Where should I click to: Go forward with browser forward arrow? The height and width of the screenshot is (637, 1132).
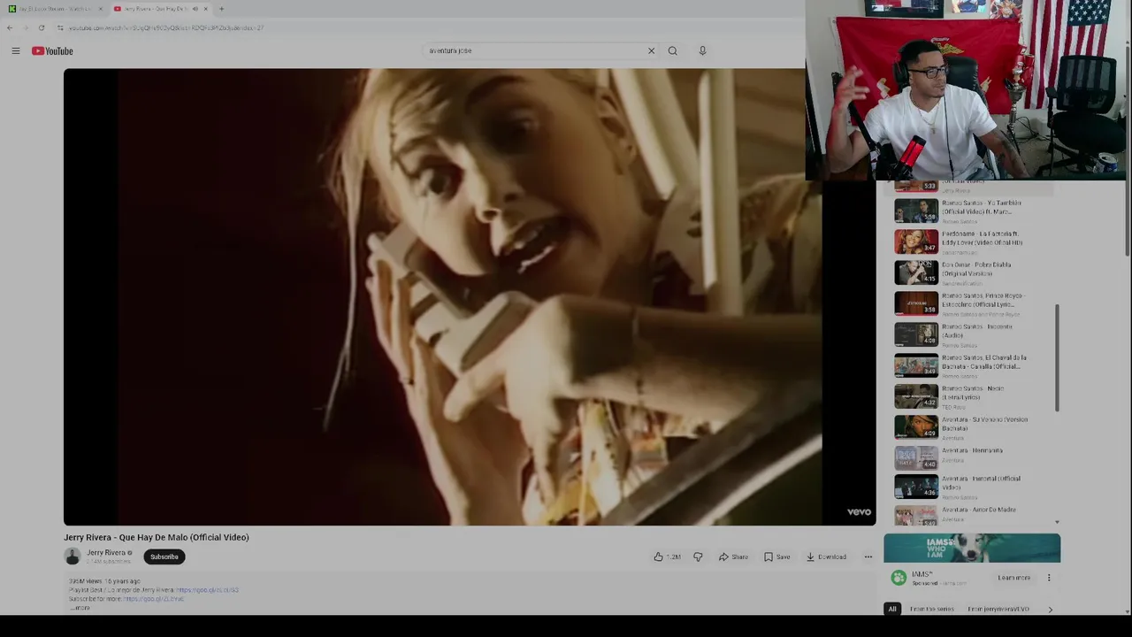[25, 27]
